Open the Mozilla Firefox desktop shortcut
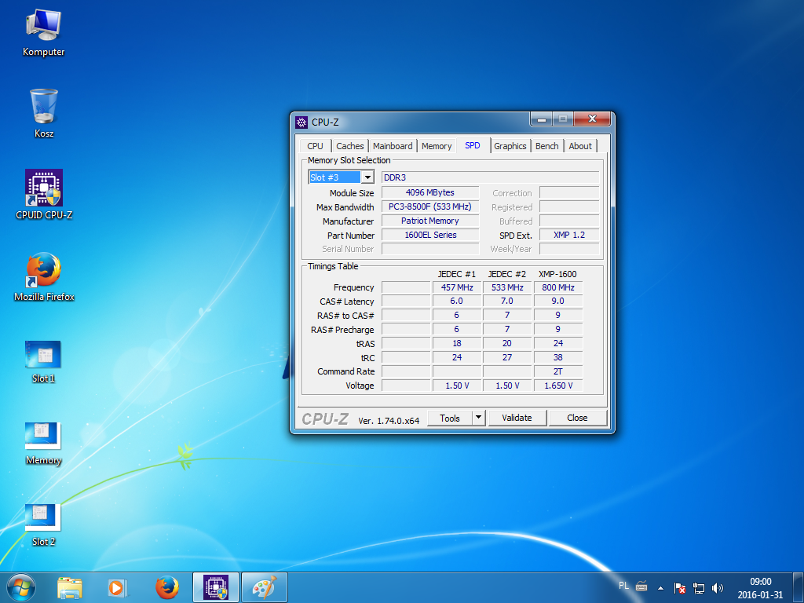 [43, 271]
